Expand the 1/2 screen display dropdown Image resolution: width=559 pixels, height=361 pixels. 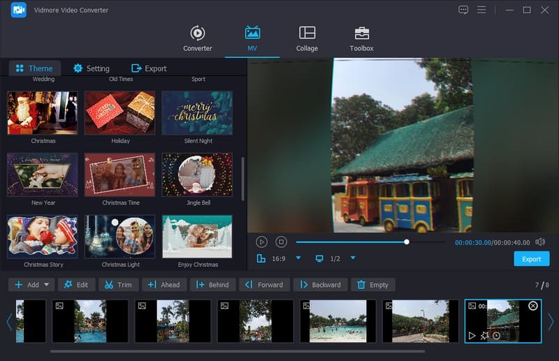tap(353, 258)
